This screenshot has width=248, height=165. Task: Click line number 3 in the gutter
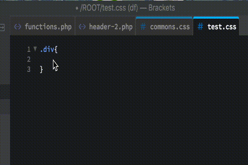coord(29,69)
